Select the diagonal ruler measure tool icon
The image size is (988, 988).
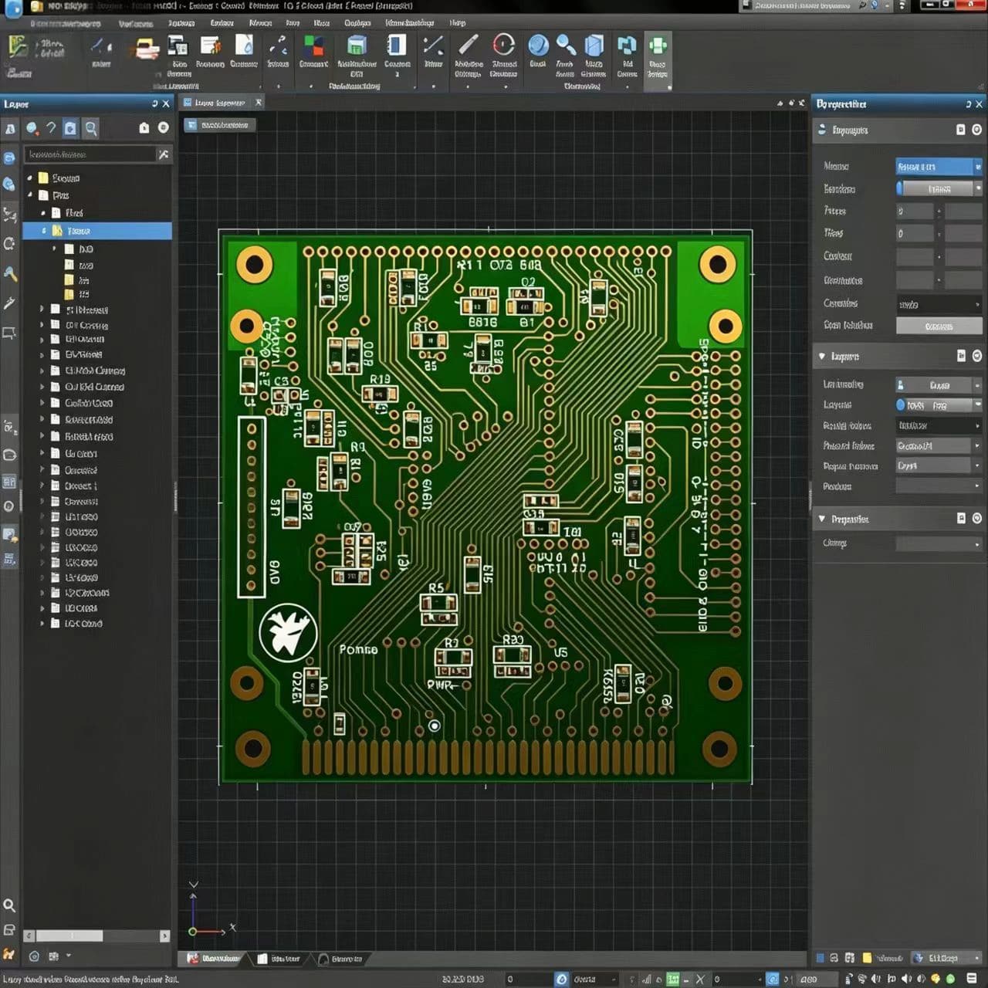coord(468,45)
